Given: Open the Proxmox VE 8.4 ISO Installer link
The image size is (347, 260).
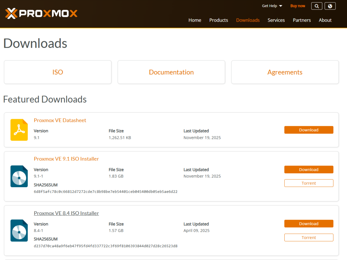Looking at the screenshot, I should (66, 213).
